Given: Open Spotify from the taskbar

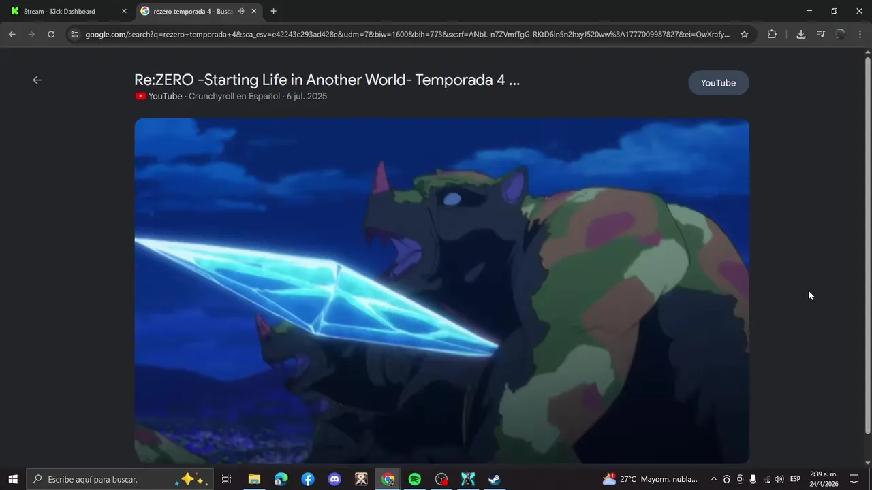Looking at the screenshot, I should pos(414,479).
